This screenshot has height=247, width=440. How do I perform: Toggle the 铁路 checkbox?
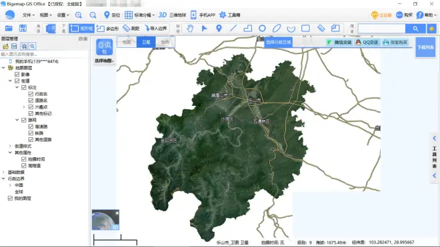point(31,133)
